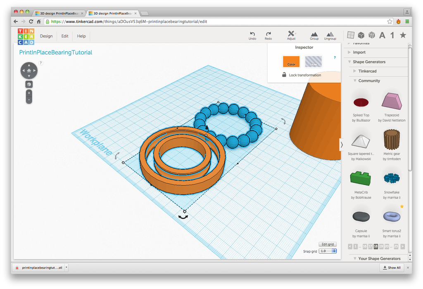This screenshot has height=289, width=423.
Task: Set the shape to Hole
Action: click(x=313, y=62)
